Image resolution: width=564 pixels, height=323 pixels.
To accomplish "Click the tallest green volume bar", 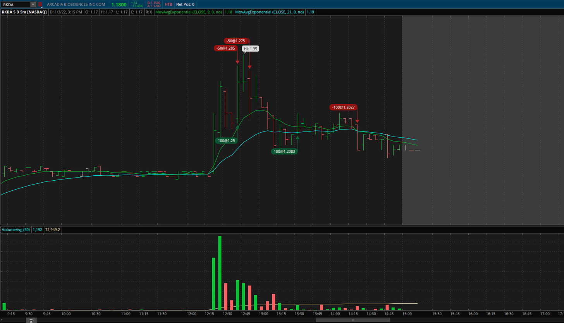I will [220, 273].
